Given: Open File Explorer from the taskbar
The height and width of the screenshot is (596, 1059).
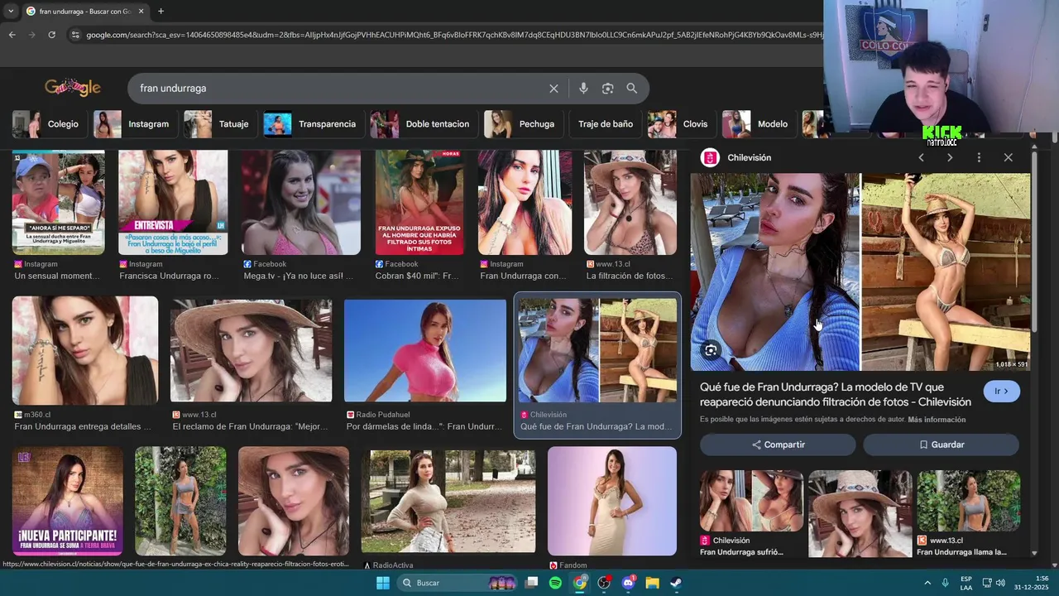Looking at the screenshot, I should [652, 583].
